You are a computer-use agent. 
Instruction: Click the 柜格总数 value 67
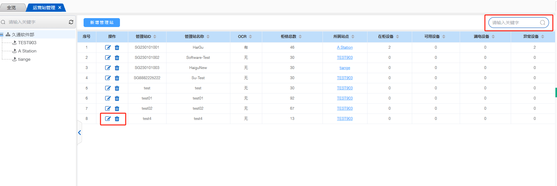tap(292, 108)
